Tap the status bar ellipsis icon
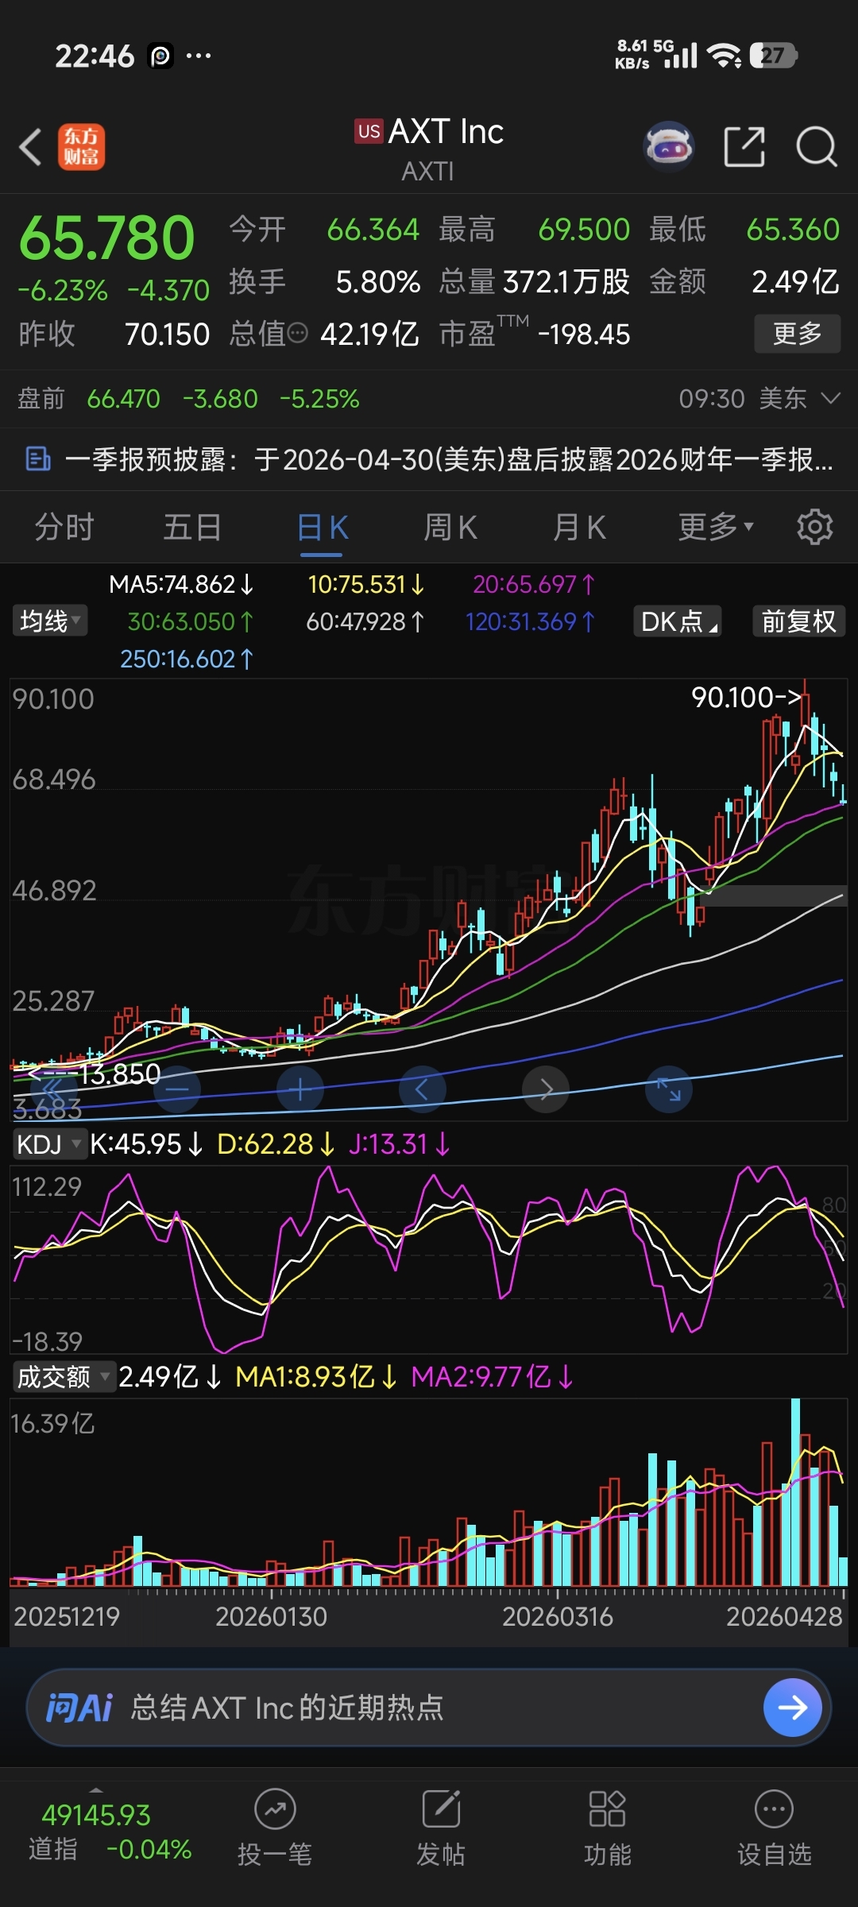This screenshot has height=1907, width=858. pos(199,56)
